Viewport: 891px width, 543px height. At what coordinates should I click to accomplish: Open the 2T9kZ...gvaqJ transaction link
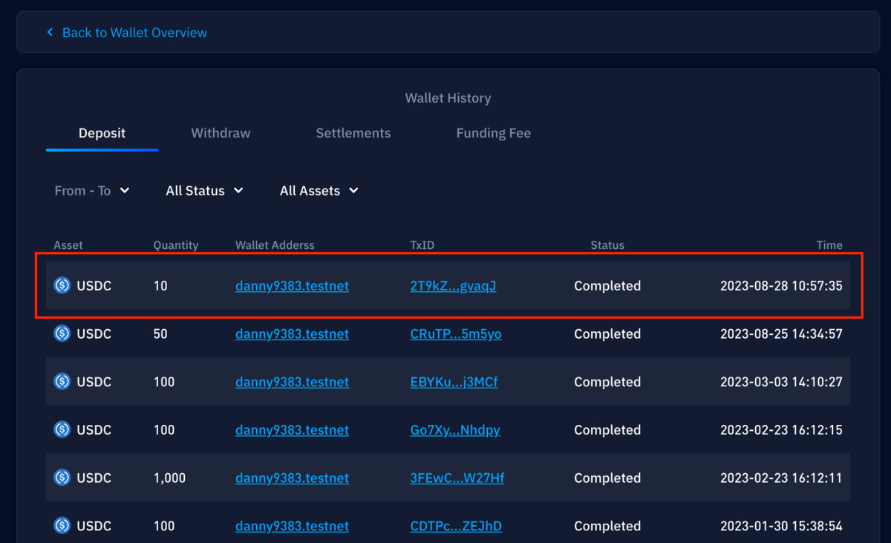tap(453, 285)
